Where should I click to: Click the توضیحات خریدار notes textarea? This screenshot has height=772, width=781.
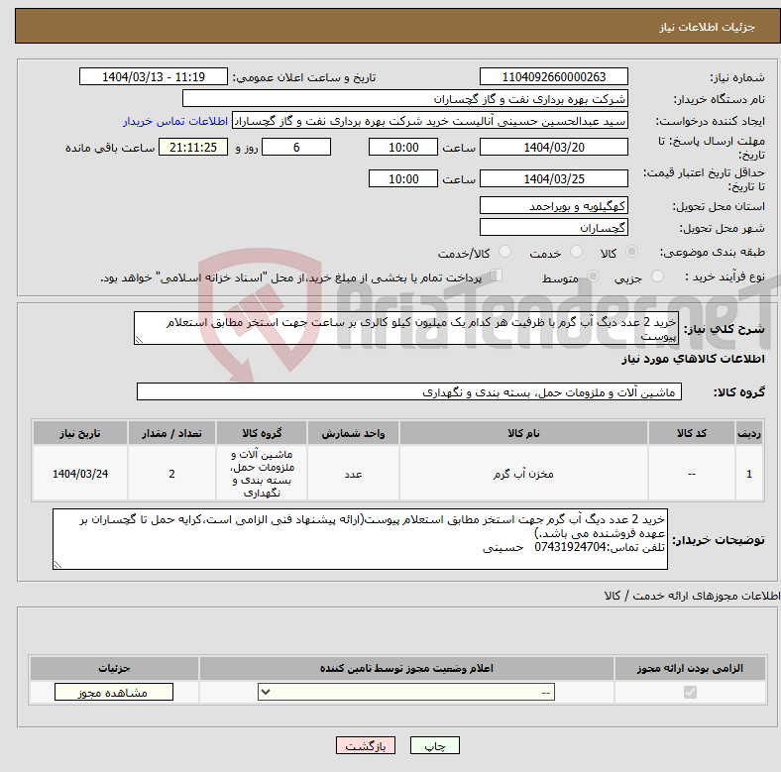coord(360,539)
